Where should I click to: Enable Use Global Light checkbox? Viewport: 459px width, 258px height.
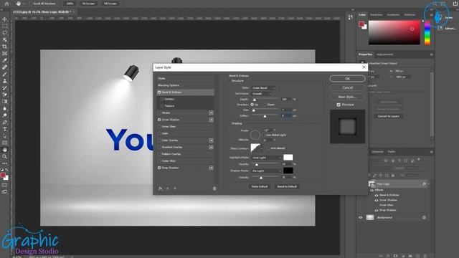tap(263, 135)
